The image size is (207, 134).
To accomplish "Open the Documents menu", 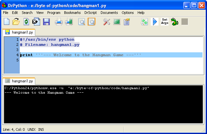I will (109, 13).
